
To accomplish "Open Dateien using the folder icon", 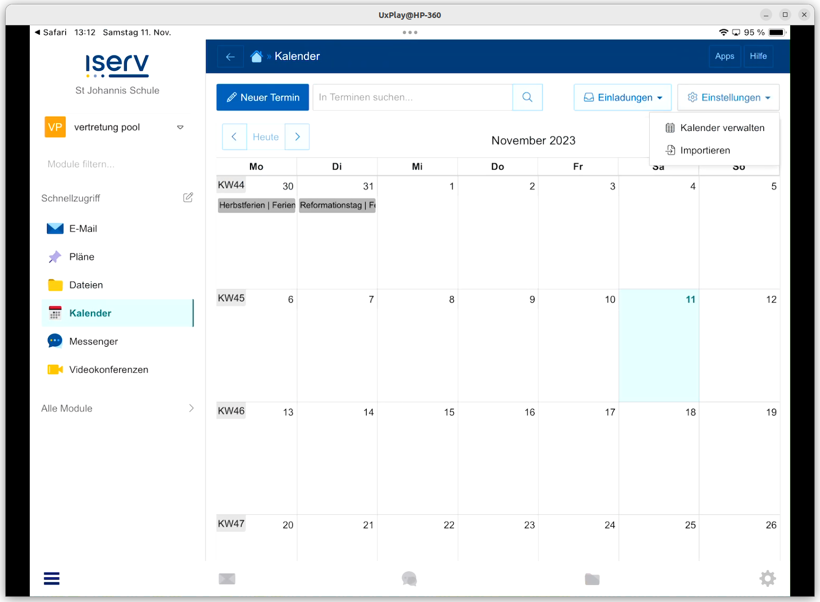I will click(x=55, y=284).
